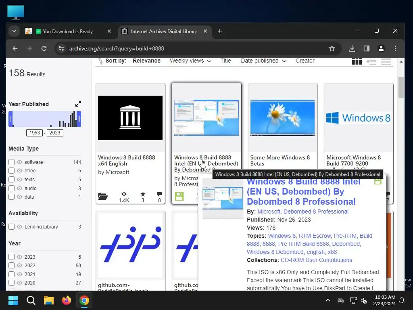Sort results by Title

[x=225, y=61]
